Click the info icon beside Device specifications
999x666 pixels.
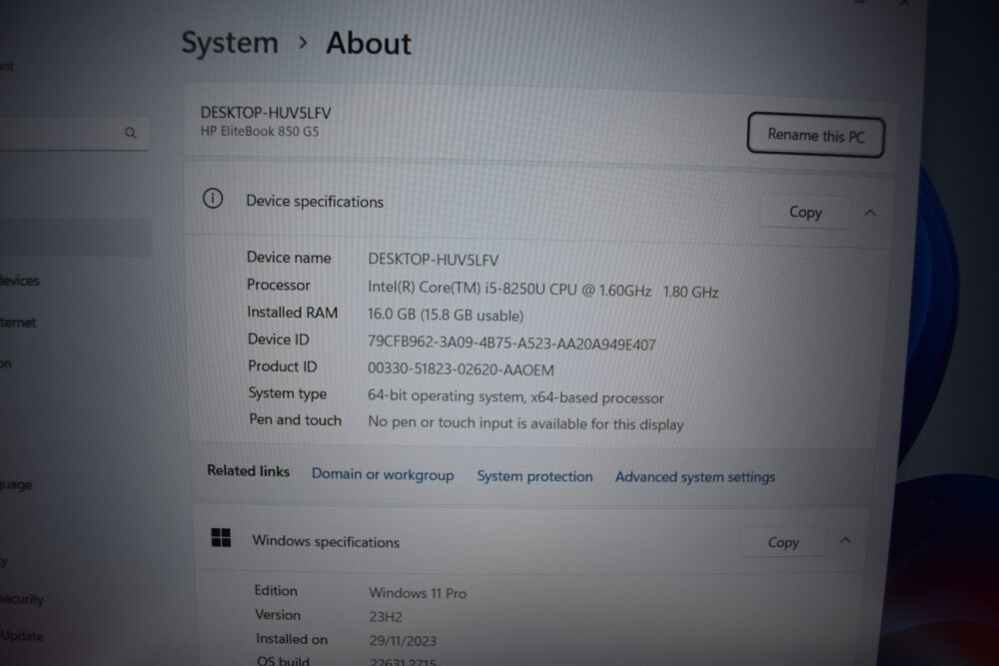click(213, 199)
